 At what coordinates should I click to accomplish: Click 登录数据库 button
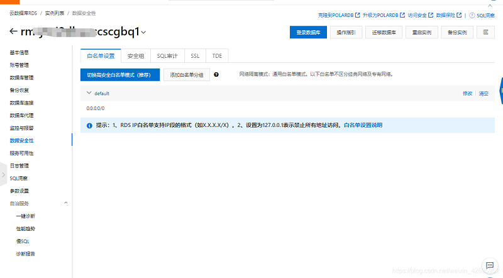click(308, 32)
